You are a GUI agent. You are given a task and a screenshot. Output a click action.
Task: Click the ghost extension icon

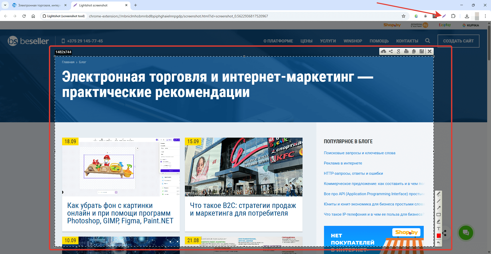coord(426,16)
